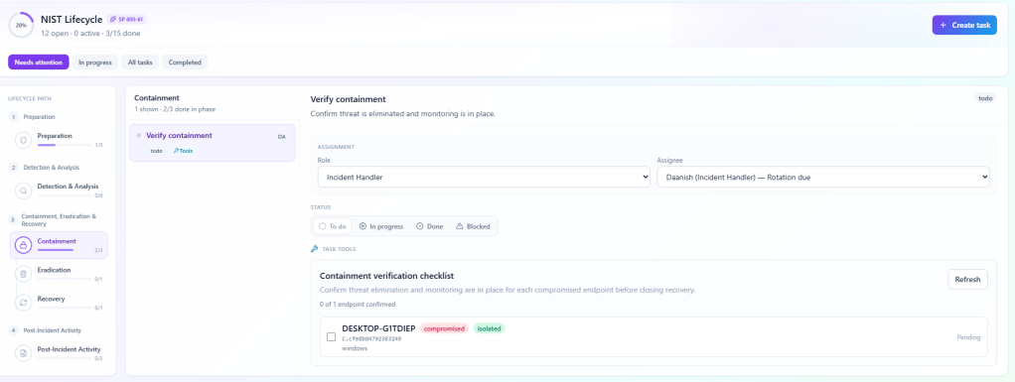Click the step 1 number circle
1015x382 pixels.
click(x=13, y=117)
